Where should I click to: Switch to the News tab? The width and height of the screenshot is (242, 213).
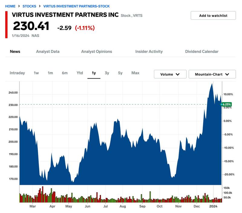(15, 51)
